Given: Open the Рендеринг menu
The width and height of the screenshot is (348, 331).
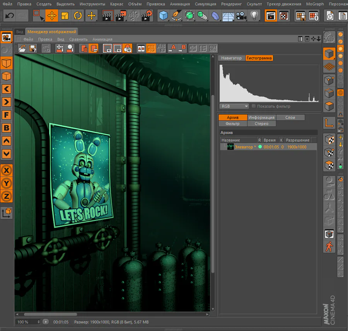Looking at the screenshot, I should tap(231, 4).
